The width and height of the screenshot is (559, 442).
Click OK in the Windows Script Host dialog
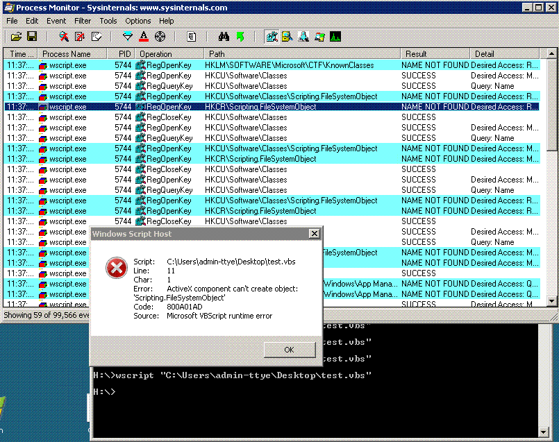[x=290, y=350]
